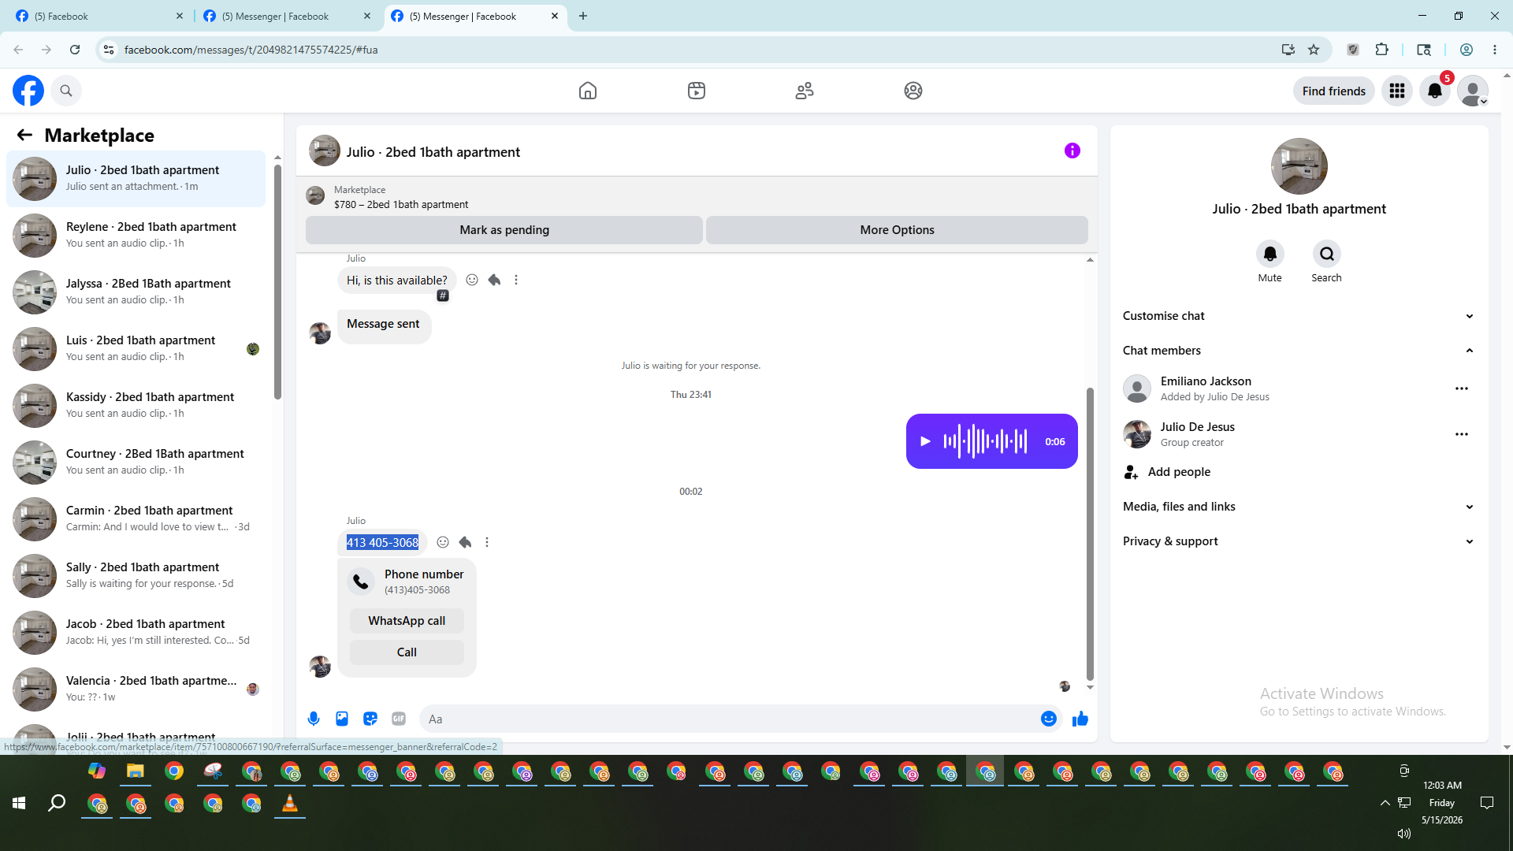Open emoji picker in message box
This screenshot has width=1513, height=851.
pyautogui.click(x=1049, y=719)
